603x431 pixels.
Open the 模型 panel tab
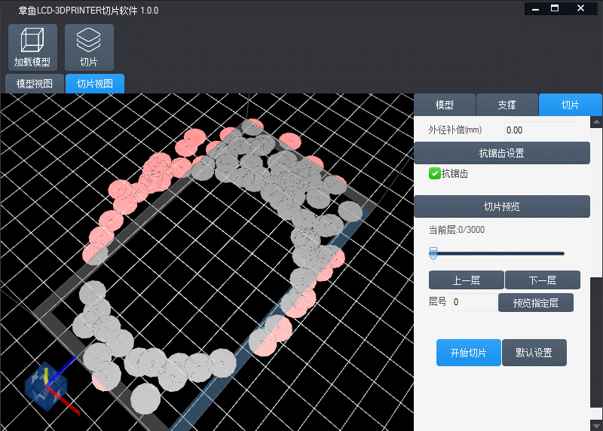(445, 105)
